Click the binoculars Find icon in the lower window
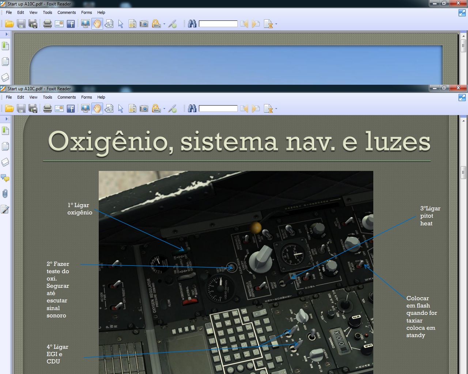The height and width of the screenshot is (374, 468). (192, 108)
